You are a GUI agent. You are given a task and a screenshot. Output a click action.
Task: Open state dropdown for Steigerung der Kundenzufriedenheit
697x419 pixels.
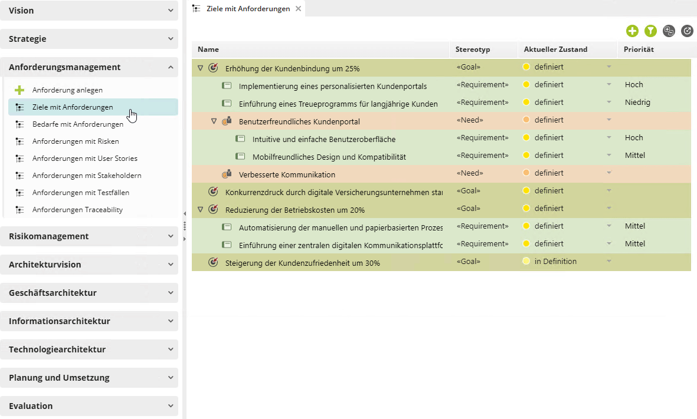pyautogui.click(x=609, y=262)
